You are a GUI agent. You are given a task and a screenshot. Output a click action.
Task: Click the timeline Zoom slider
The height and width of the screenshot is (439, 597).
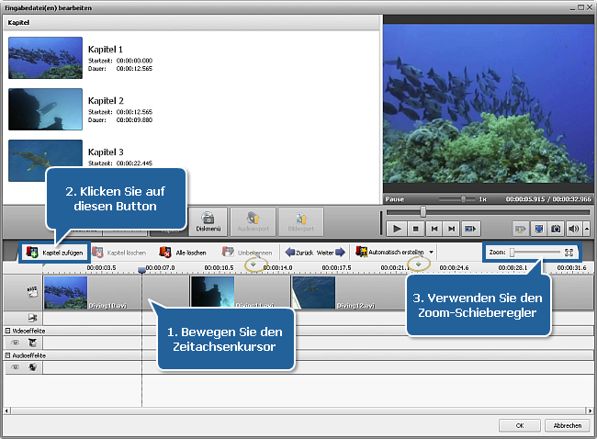[535, 251]
